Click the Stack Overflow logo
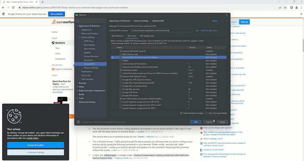This screenshot has height=161, width=304. pyautogui.click(x=63, y=22)
